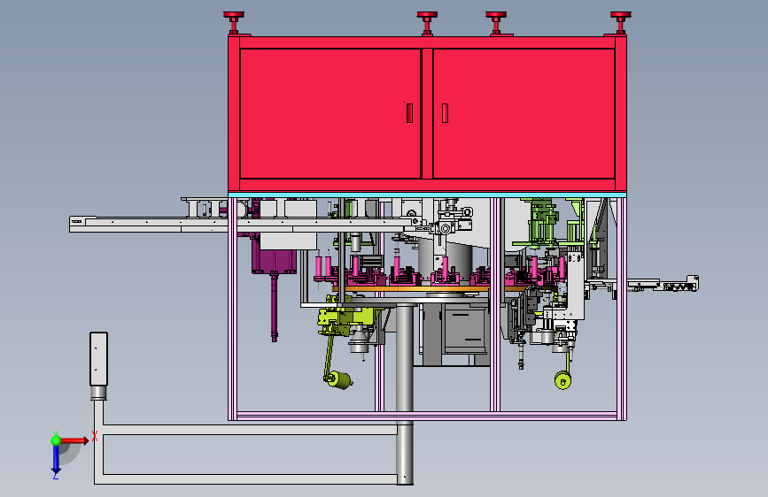Select the yellow roller at the lower left
768x497 pixels.
[338, 379]
